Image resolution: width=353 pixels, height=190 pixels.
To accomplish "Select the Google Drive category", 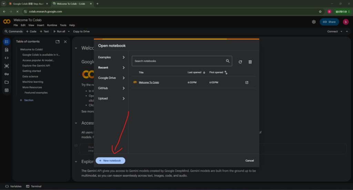I will coord(111,78).
